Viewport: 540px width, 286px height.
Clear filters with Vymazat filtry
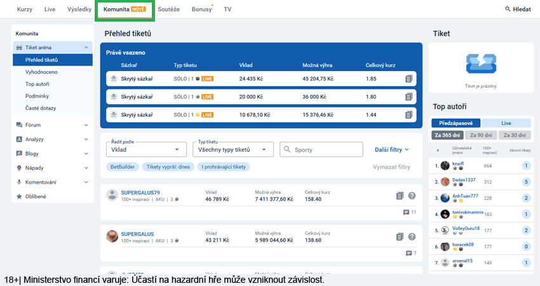tap(391, 167)
